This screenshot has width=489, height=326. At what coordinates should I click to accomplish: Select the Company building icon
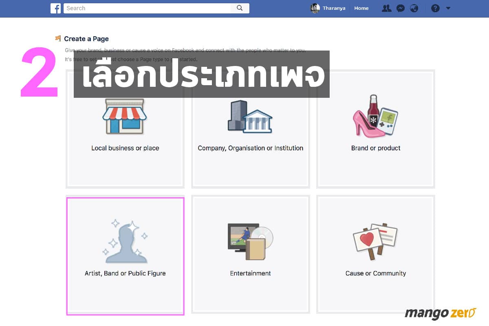tap(250, 117)
